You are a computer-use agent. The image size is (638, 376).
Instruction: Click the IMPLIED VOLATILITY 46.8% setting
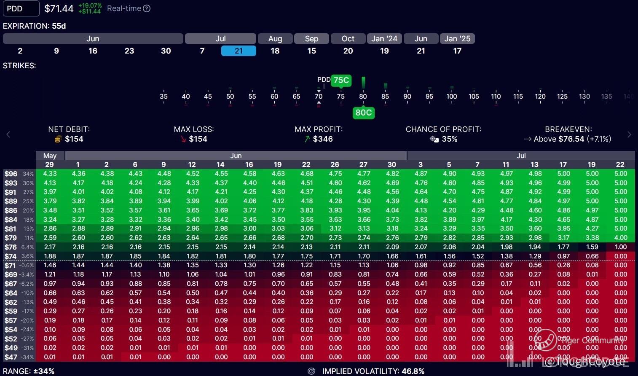point(373,371)
